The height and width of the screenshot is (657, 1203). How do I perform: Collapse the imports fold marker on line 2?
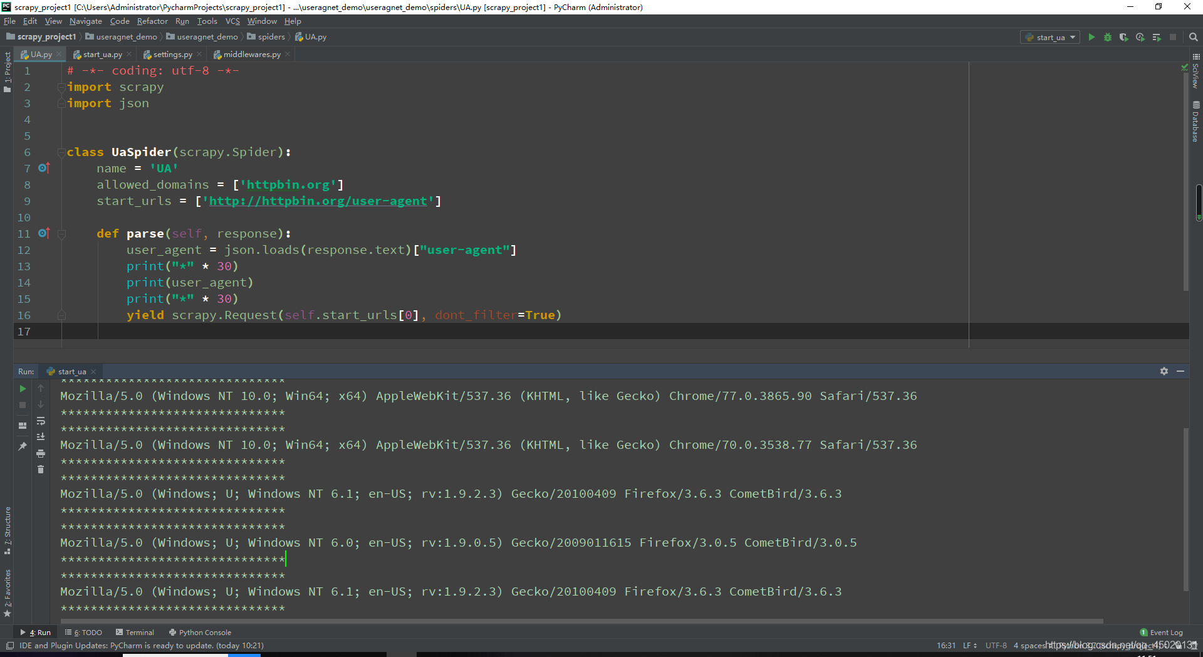tap(61, 87)
